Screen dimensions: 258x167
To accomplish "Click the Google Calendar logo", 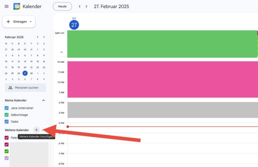I will tap(17, 6).
